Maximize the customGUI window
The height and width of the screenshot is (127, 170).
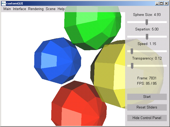(x=161, y=3)
